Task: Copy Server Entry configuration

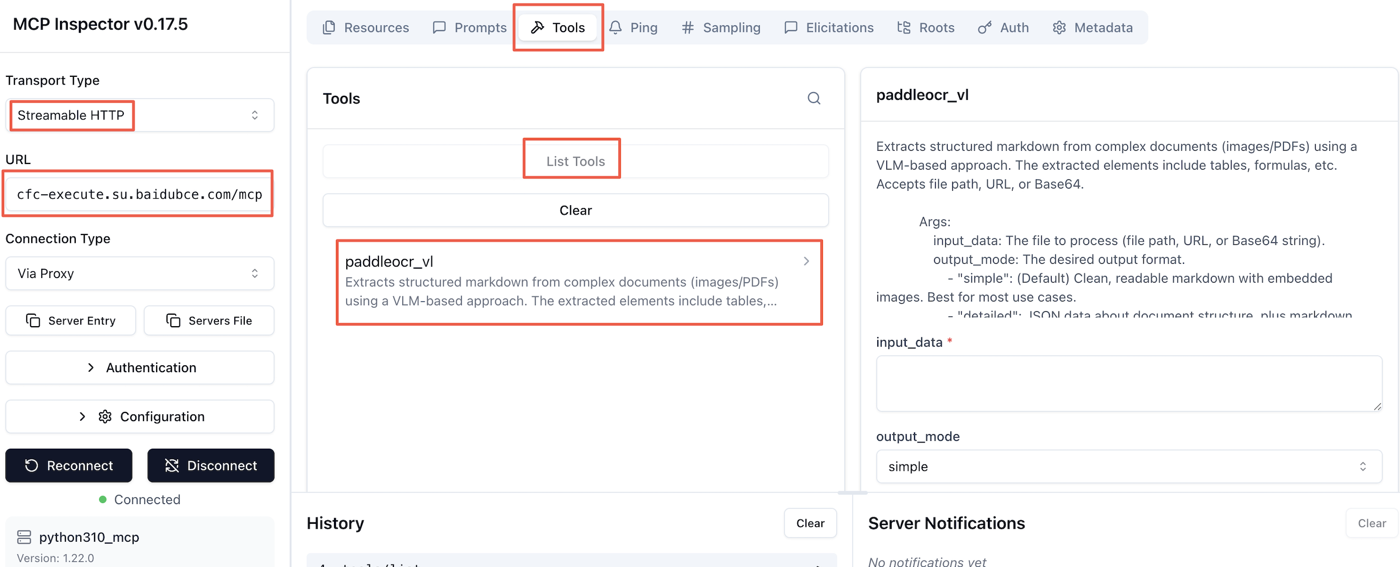Action: tap(71, 321)
